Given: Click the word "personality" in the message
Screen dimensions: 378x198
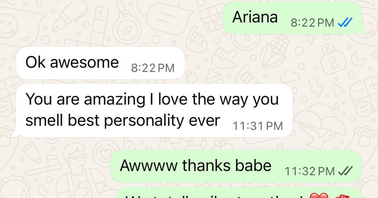Looking at the screenshot, I should 144,120.
